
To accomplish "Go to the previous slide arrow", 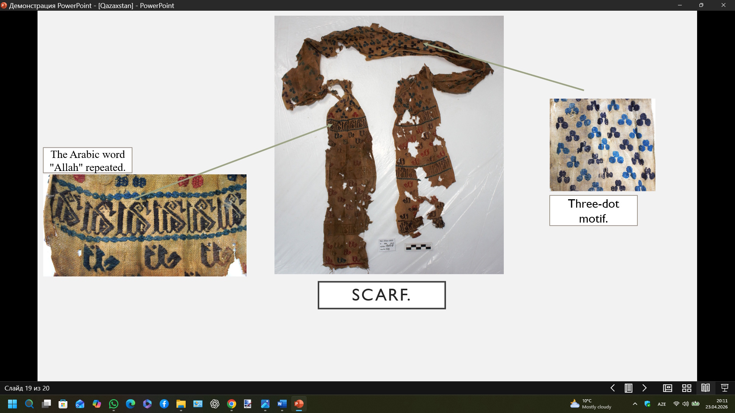I will click(x=612, y=388).
